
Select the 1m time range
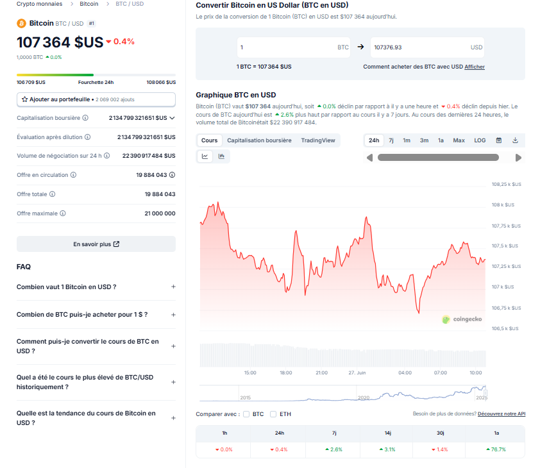click(407, 140)
